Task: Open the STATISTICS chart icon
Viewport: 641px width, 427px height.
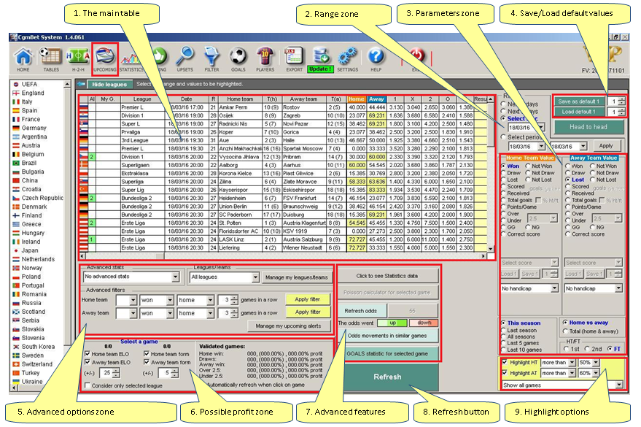Action: (132, 61)
